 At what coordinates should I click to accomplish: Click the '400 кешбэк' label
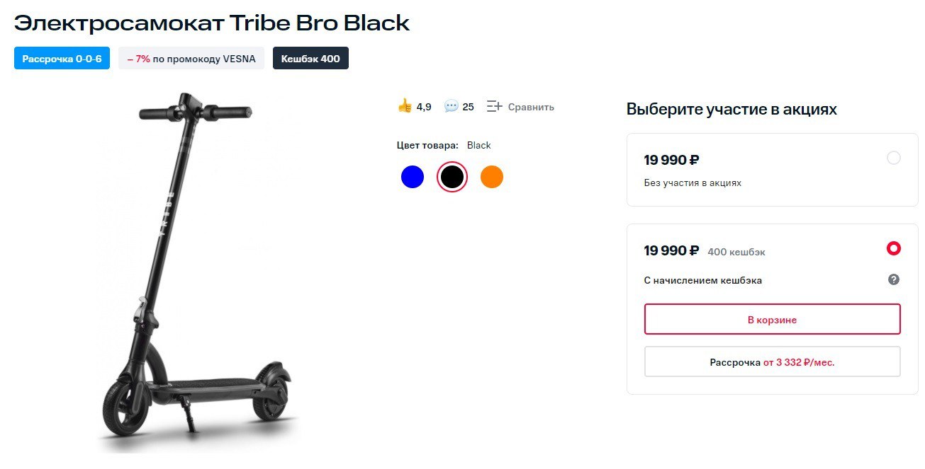click(x=736, y=252)
